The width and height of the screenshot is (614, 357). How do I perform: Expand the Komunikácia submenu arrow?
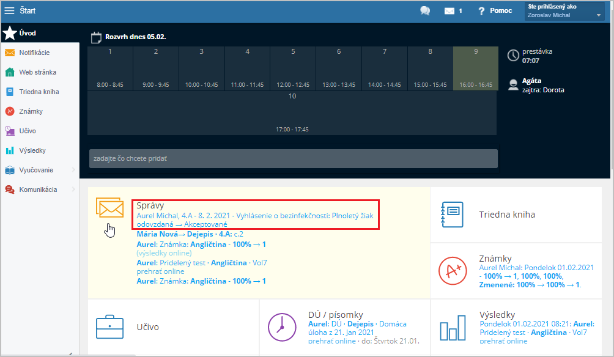point(73,190)
